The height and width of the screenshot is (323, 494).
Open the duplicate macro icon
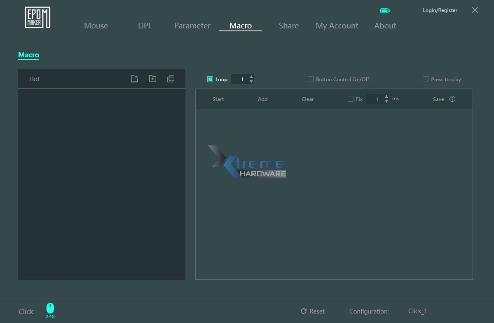[x=171, y=79]
